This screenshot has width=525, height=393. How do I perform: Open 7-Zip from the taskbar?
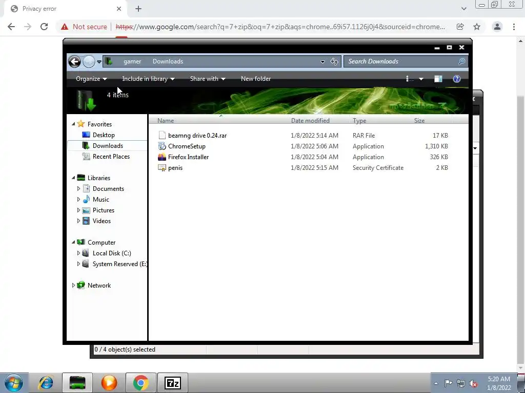(x=173, y=383)
